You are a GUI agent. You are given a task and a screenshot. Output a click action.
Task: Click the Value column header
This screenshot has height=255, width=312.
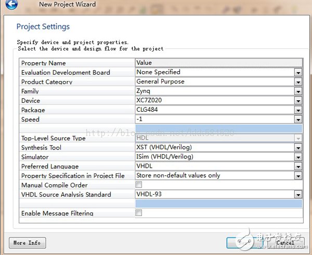coord(218,63)
